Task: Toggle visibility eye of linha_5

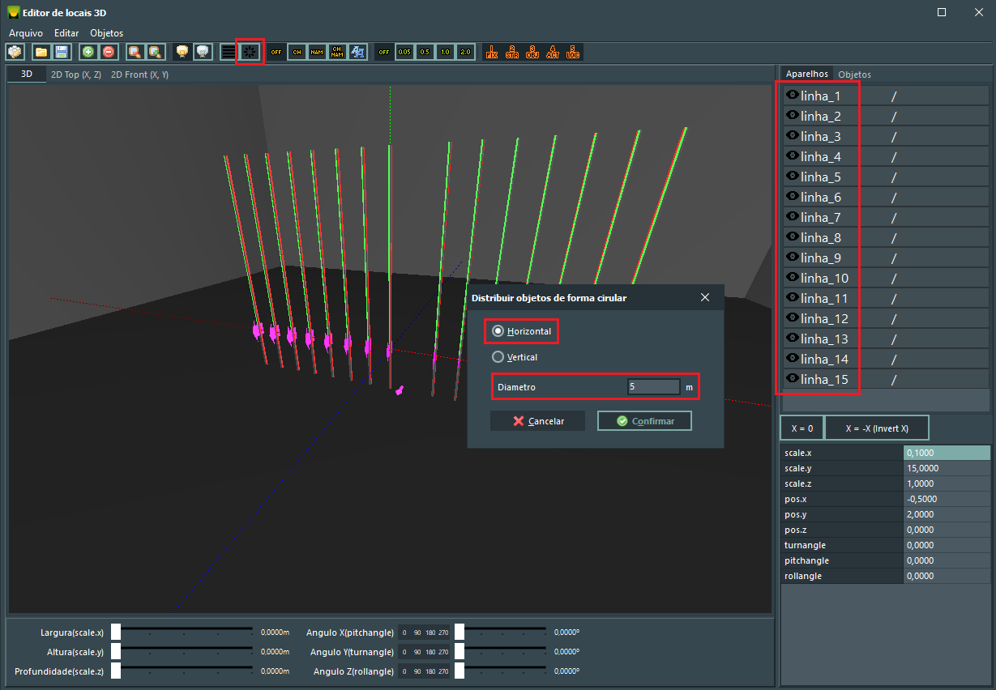Action: point(792,177)
